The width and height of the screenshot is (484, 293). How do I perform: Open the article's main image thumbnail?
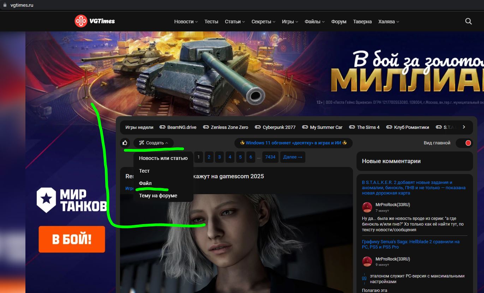[x=236, y=244]
